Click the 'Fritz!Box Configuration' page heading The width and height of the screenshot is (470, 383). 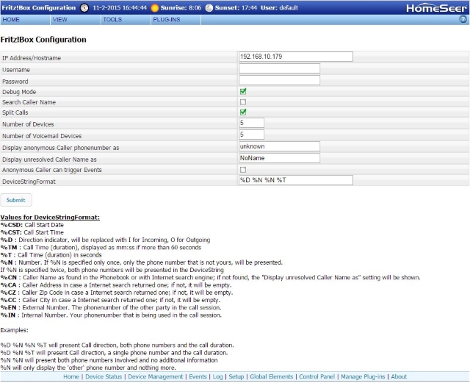click(43, 40)
